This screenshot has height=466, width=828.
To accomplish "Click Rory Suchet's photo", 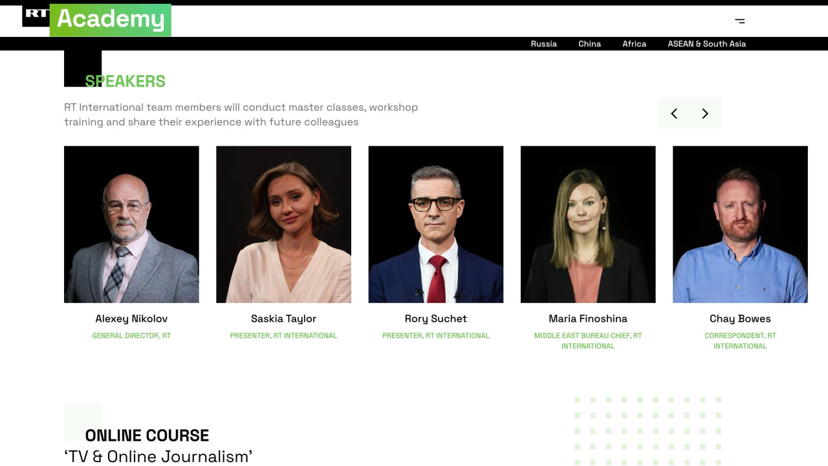I will pyautogui.click(x=436, y=224).
